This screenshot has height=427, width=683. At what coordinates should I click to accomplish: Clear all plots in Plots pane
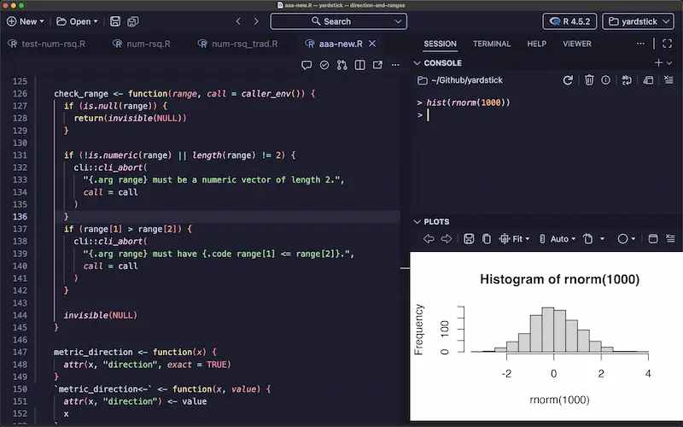[x=668, y=239]
